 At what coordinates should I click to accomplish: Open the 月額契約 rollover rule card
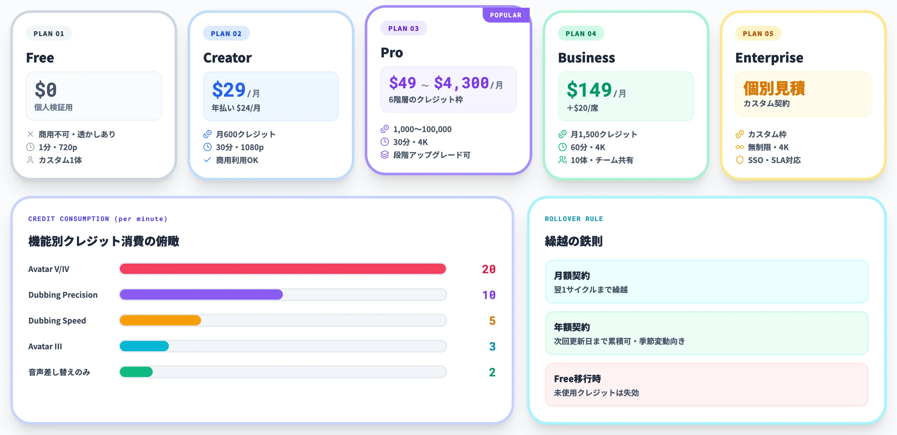(x=707, y=282)
